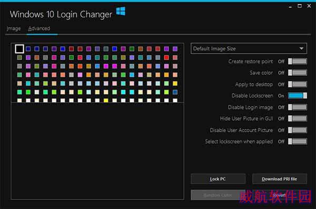316x209 pixels.
Task: Click the Windows logo icon beside title
Action: [x=121, y=11]
